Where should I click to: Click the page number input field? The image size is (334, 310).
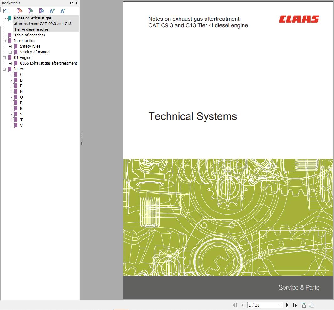pyautogui.click(x=263, y=305)
